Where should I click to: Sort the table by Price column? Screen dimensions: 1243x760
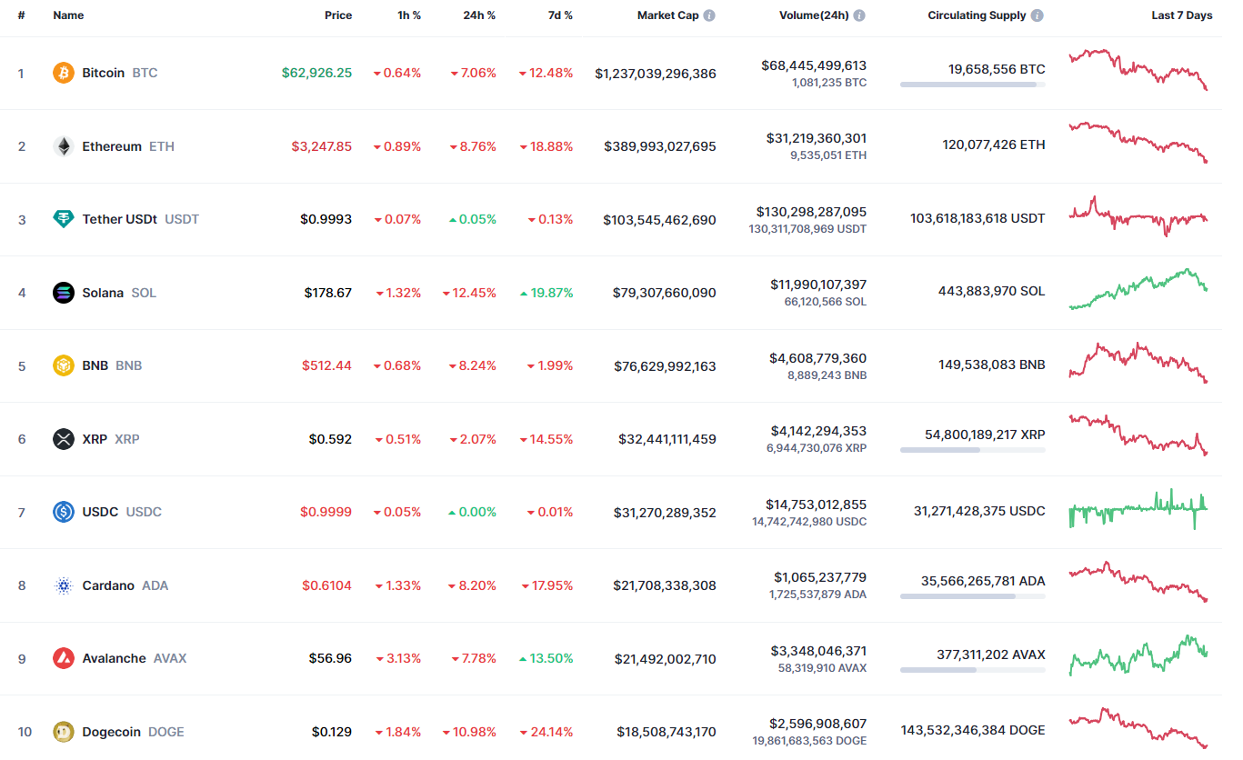point(338,15)
